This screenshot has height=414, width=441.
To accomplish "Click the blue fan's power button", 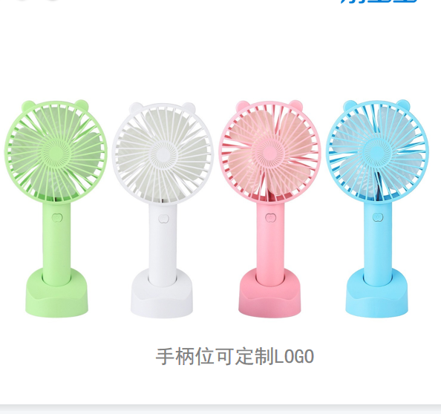I will (378, 217).
